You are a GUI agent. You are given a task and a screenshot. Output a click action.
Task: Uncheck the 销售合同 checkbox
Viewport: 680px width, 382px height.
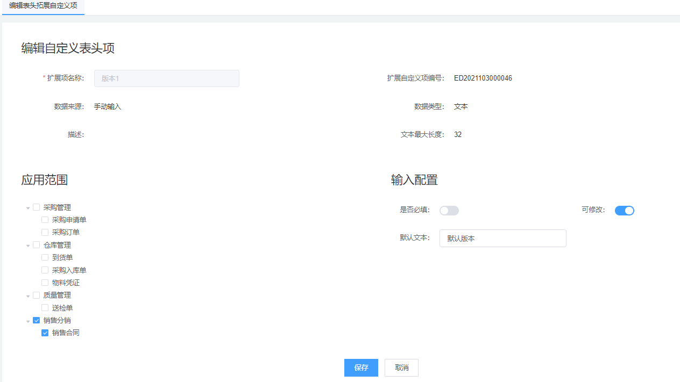[45, 333]
